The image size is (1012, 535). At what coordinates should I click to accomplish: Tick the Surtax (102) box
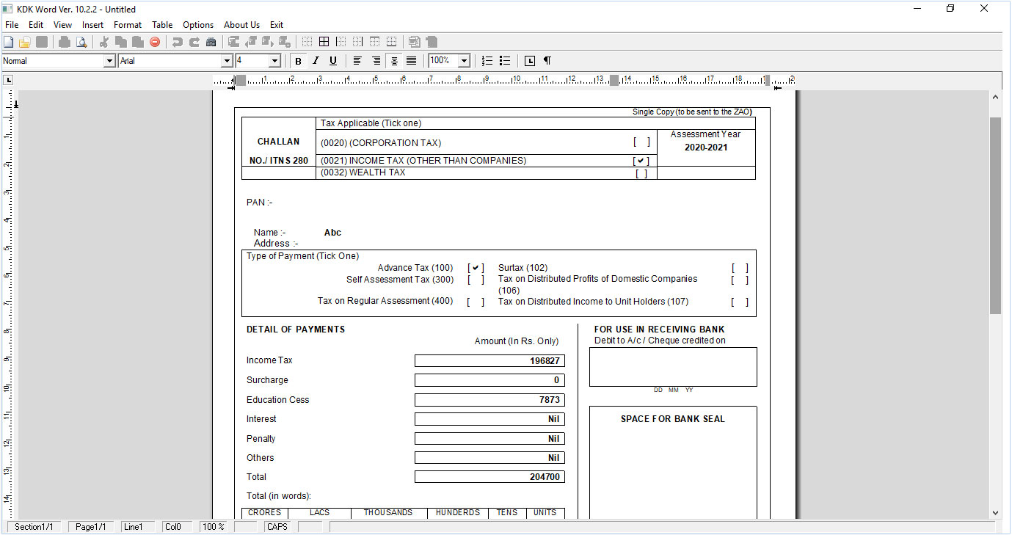[x=740, y=269]
